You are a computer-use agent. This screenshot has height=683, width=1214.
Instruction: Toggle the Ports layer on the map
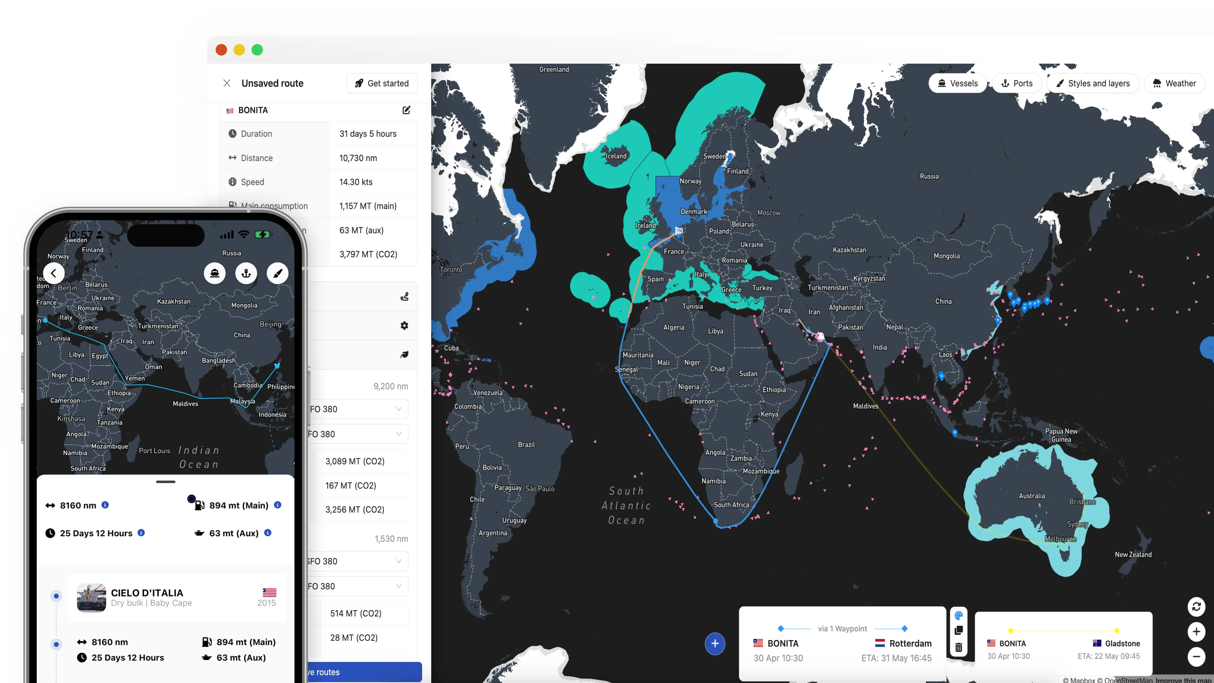[1017, 83]
